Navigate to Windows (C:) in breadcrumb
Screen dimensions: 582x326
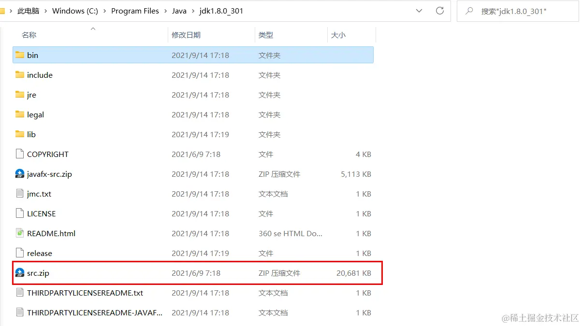click(x=75, y=11)
